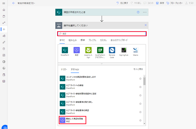This screenshot has height=129, width=196.
Task: Expand the connector list with chevron
Action: tap(102, 64)
